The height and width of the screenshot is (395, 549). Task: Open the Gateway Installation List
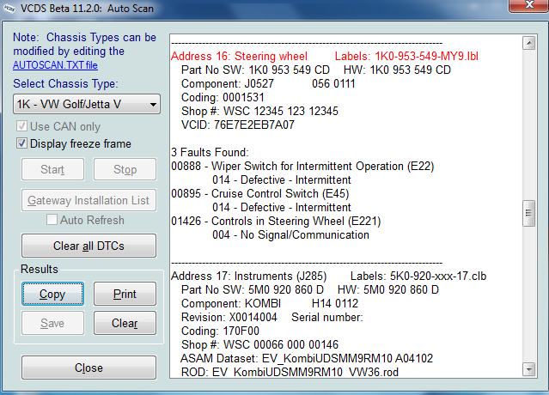[x=88, y=200]
